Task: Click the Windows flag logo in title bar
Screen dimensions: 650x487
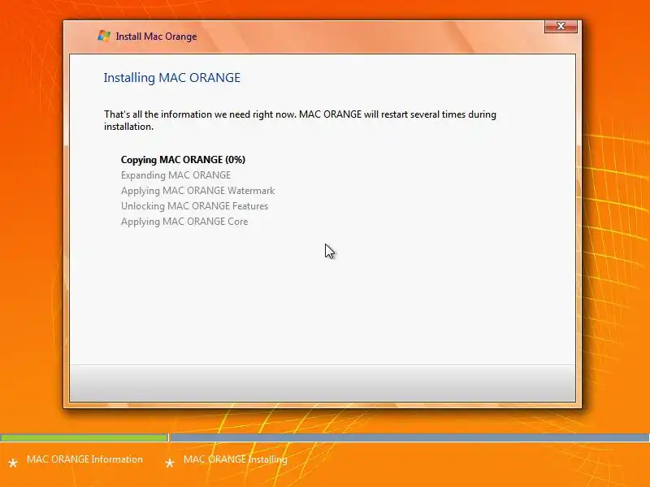Action: [104, 36]
